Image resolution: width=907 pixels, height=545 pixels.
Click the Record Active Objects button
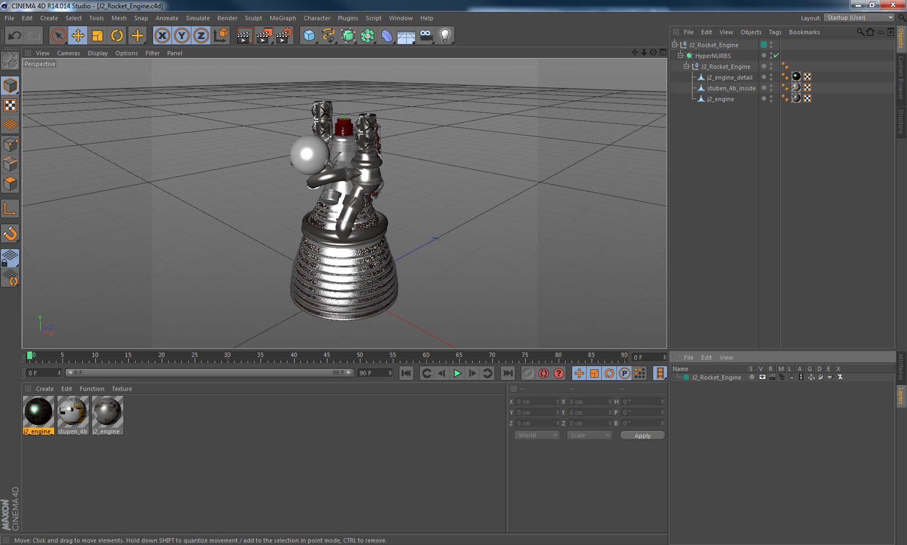point(528,373)
